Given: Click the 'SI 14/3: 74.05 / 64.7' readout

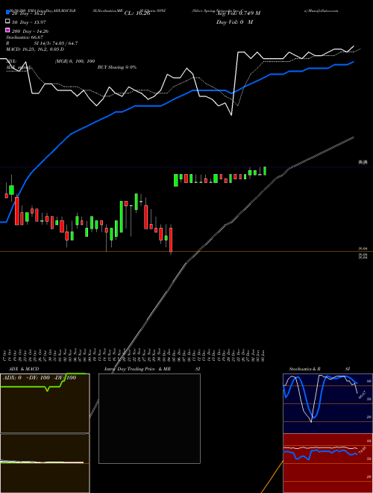Looking at the screenshot, I should click(56, 43).
